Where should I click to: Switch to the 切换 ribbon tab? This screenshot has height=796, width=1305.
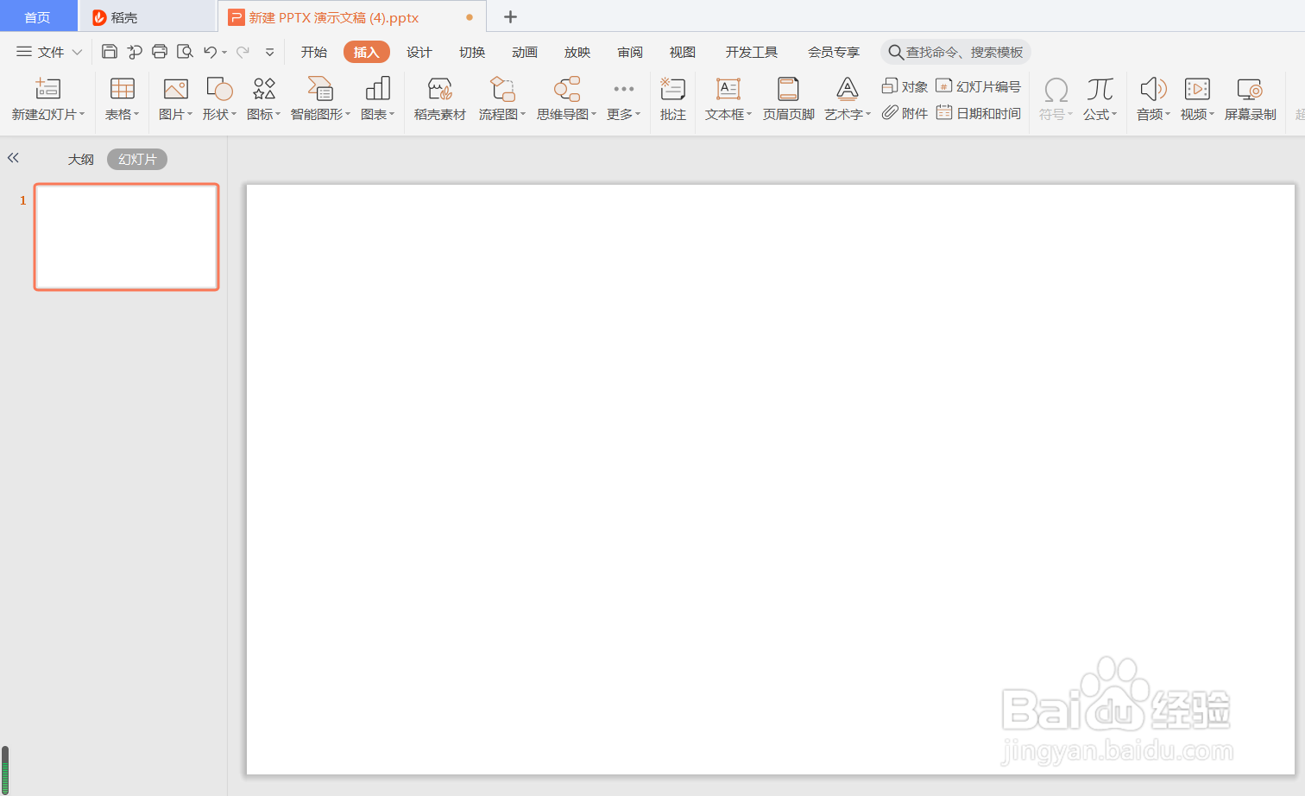pyautogui.click(x=472, y=52)
